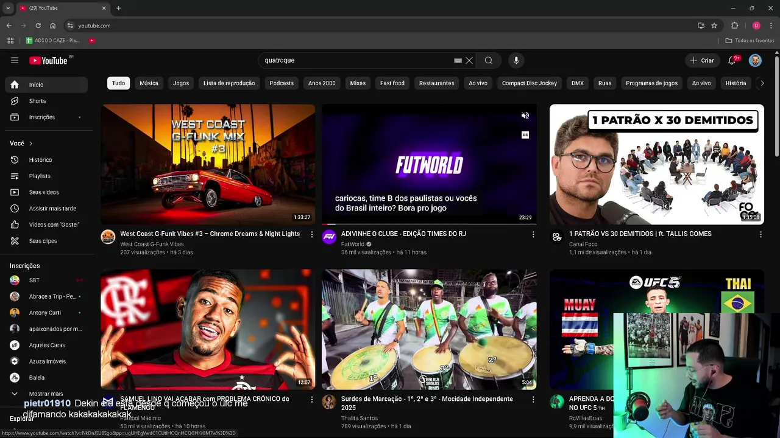This screenshot has height=438, width=780.
Task: Open Inscrições in the sidebar
Action: click(x=46, y=117)
